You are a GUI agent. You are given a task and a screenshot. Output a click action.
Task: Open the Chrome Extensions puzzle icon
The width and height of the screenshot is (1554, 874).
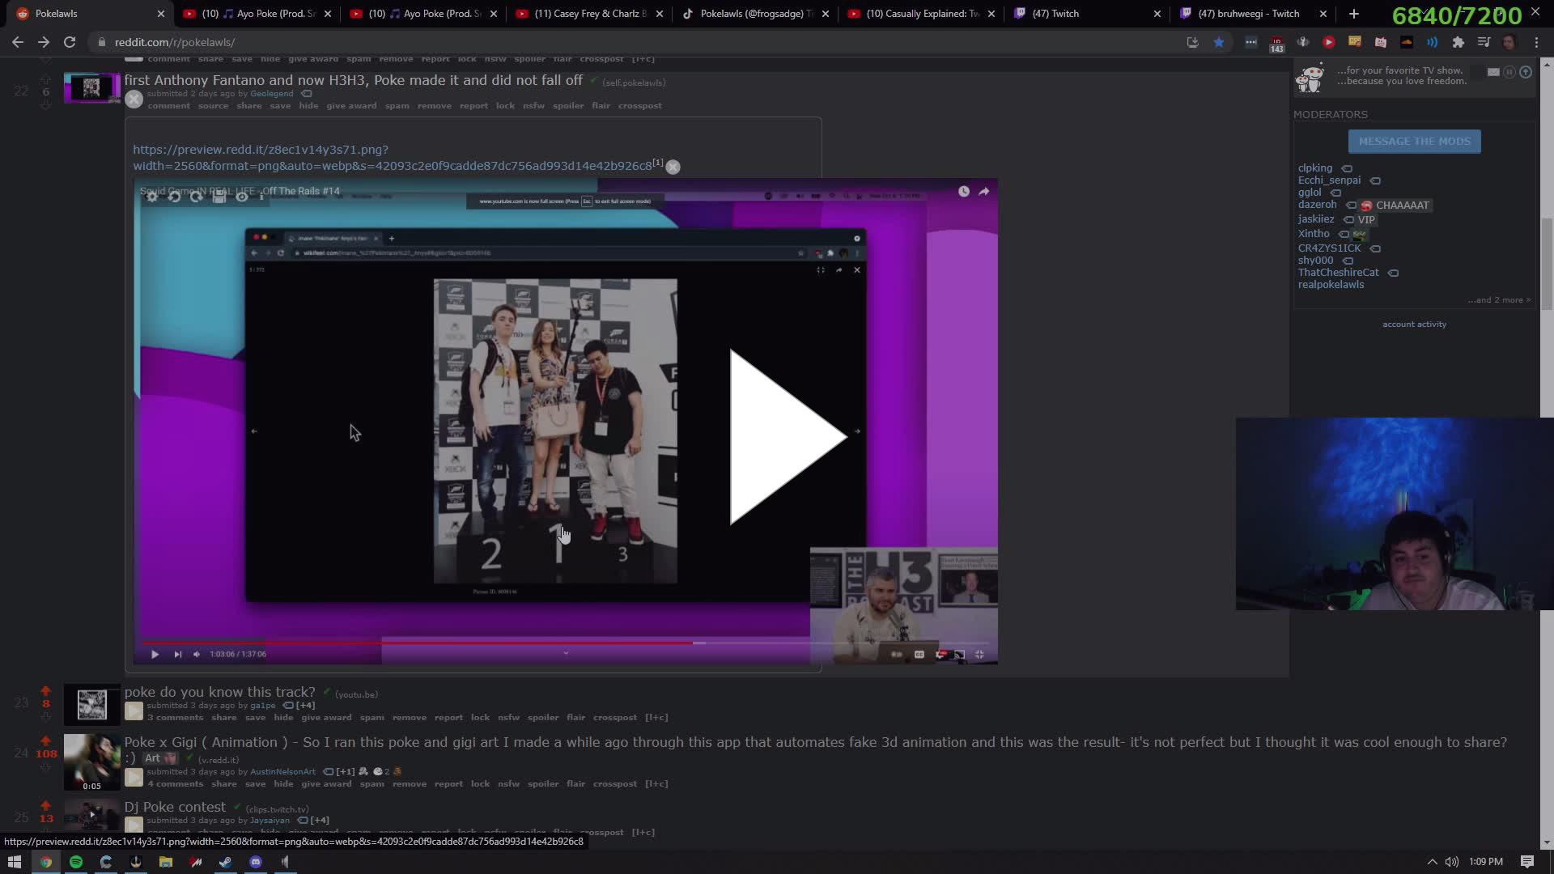pyautogui.click(x=1458, y=42)
